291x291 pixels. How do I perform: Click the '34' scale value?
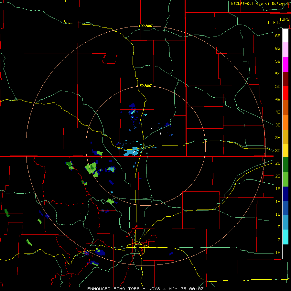278,138
